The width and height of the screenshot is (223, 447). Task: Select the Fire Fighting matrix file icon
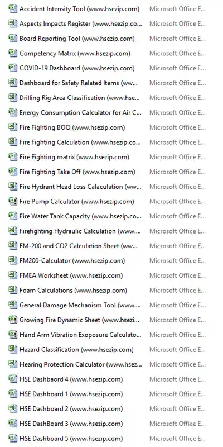pos(13,157)
